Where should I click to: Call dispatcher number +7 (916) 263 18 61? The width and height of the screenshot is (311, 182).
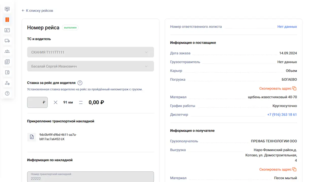[x=282, y=115]
